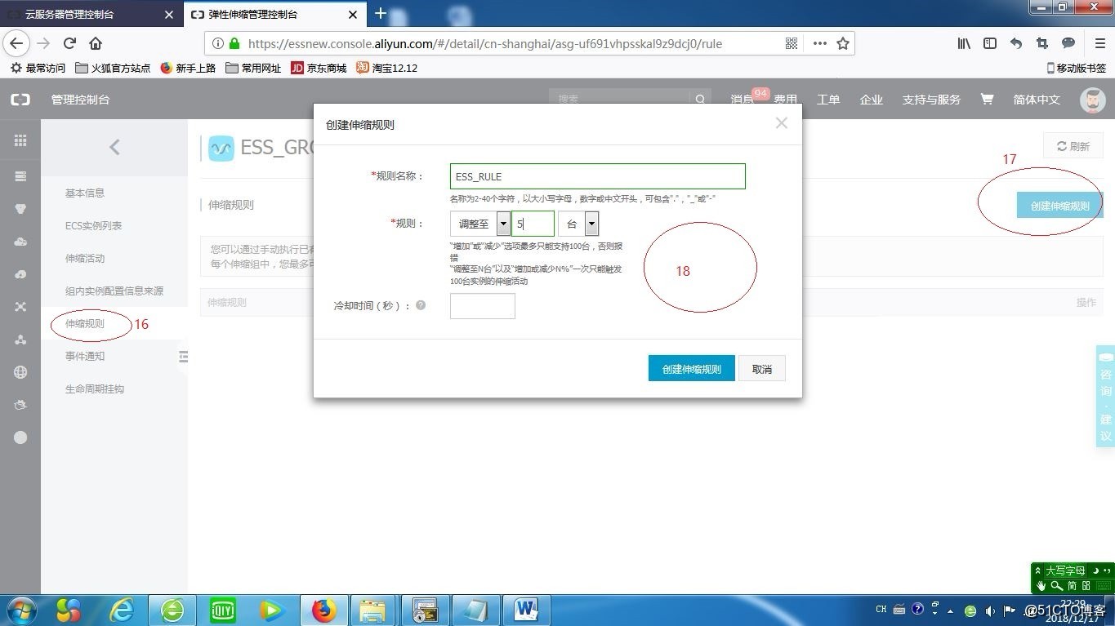This screenshot has width=1115, height=626.
Task: Open 京东商城 bookmark
Action: click(x=319, y=68)
